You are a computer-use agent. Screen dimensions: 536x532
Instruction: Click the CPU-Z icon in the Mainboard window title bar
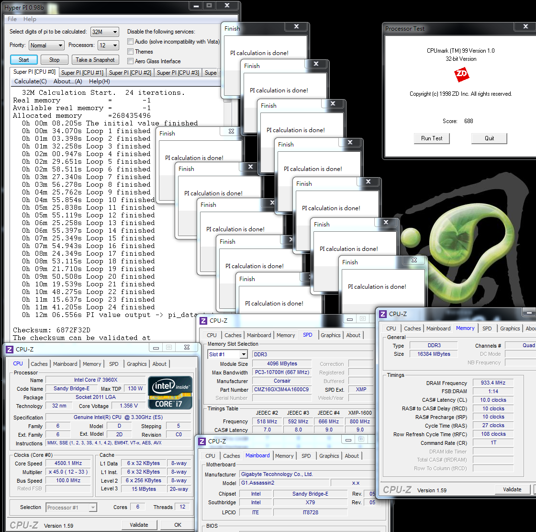click(202, 441)
